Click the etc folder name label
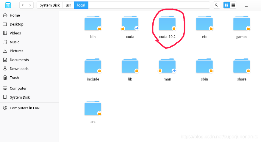The image size is (261, 142). point(204,37)
